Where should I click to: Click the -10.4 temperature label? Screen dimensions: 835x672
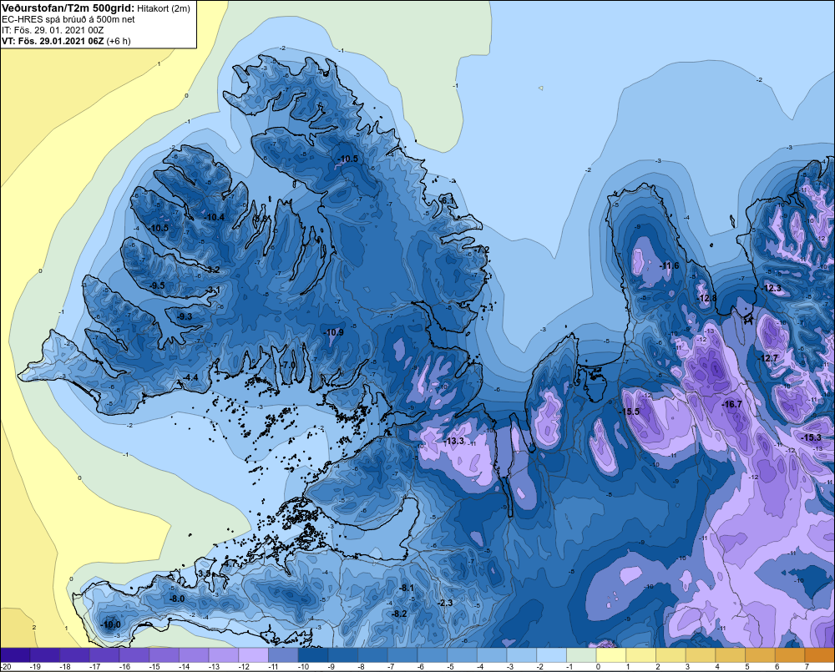click(214, 217)
